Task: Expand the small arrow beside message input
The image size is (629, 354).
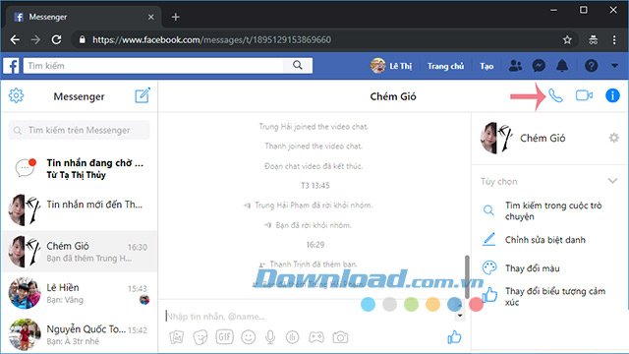Action: [x=460, y=316]
